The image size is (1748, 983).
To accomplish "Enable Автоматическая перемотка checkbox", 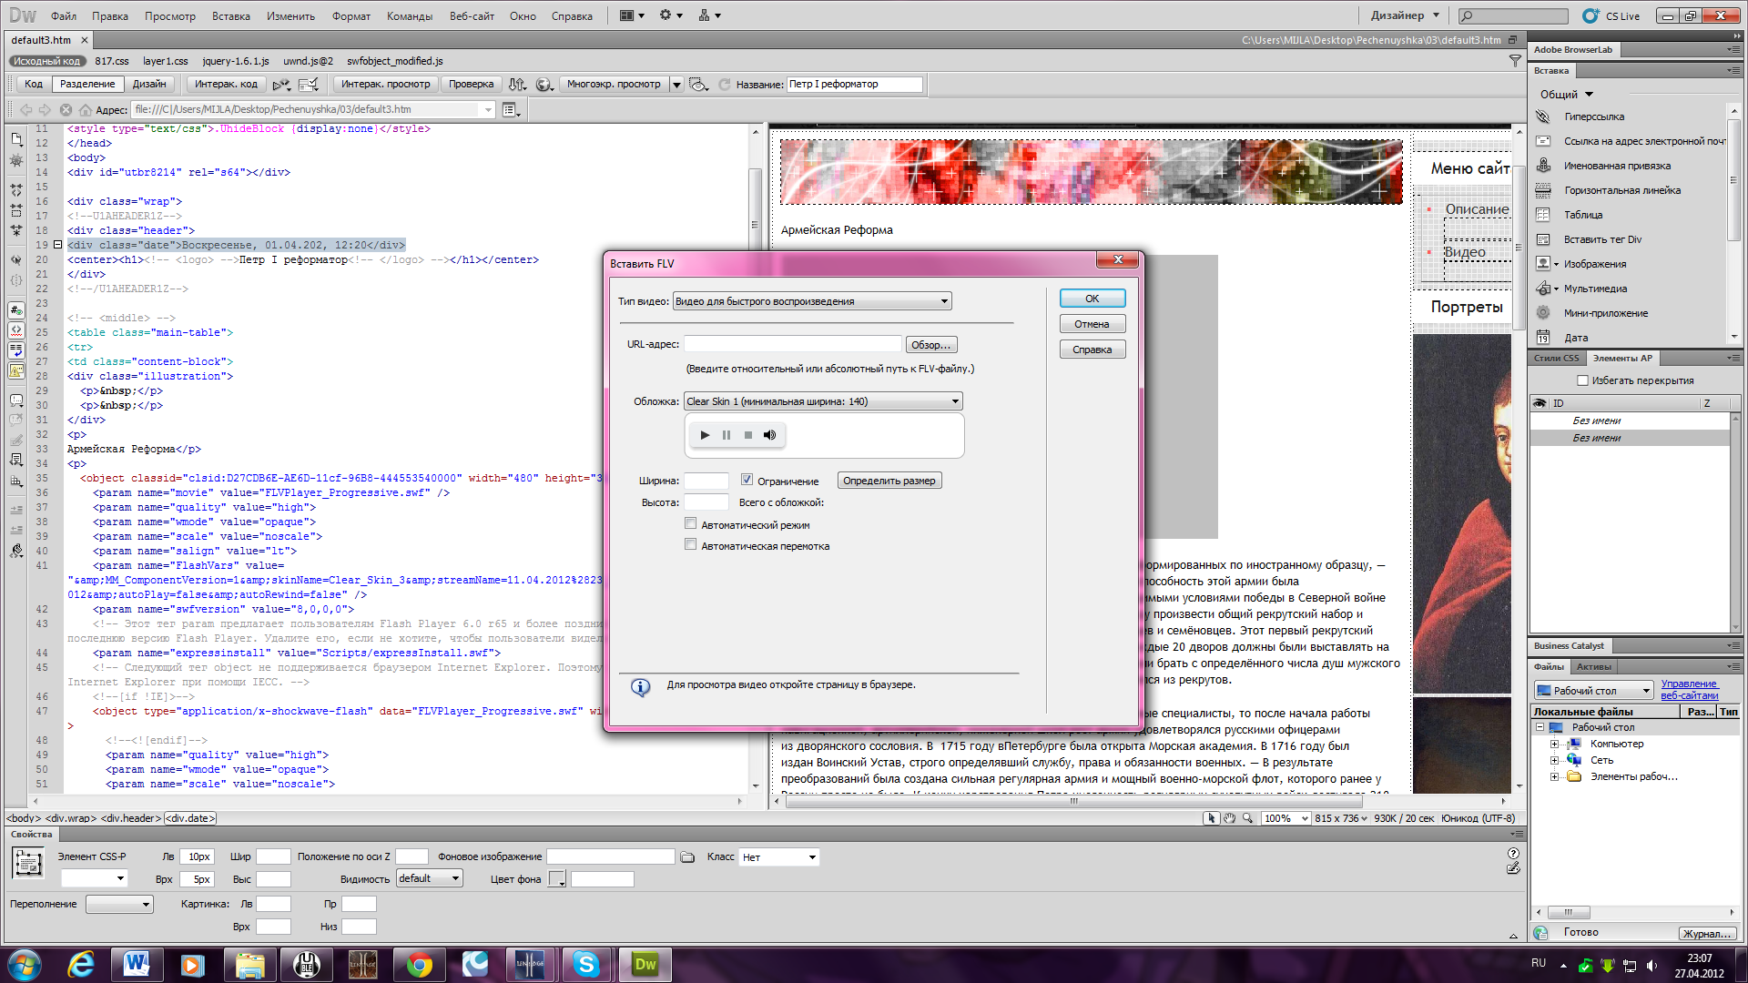I will [691, 545].
